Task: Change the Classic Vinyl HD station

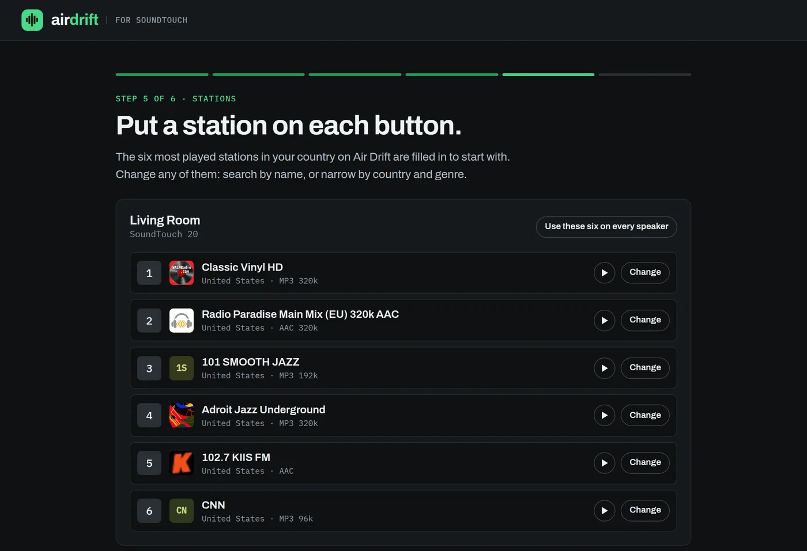Action: (645, 272)
